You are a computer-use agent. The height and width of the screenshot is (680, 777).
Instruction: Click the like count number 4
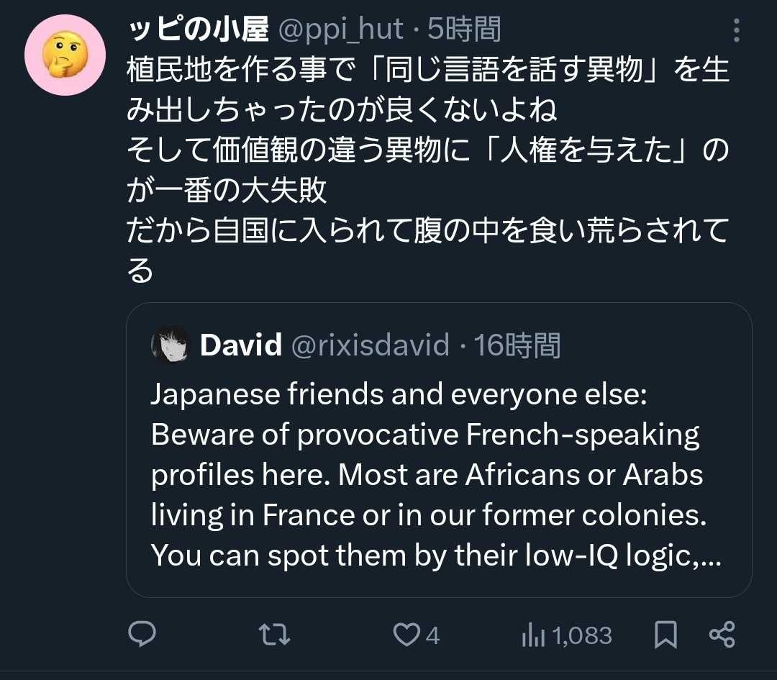coord(432,635)
